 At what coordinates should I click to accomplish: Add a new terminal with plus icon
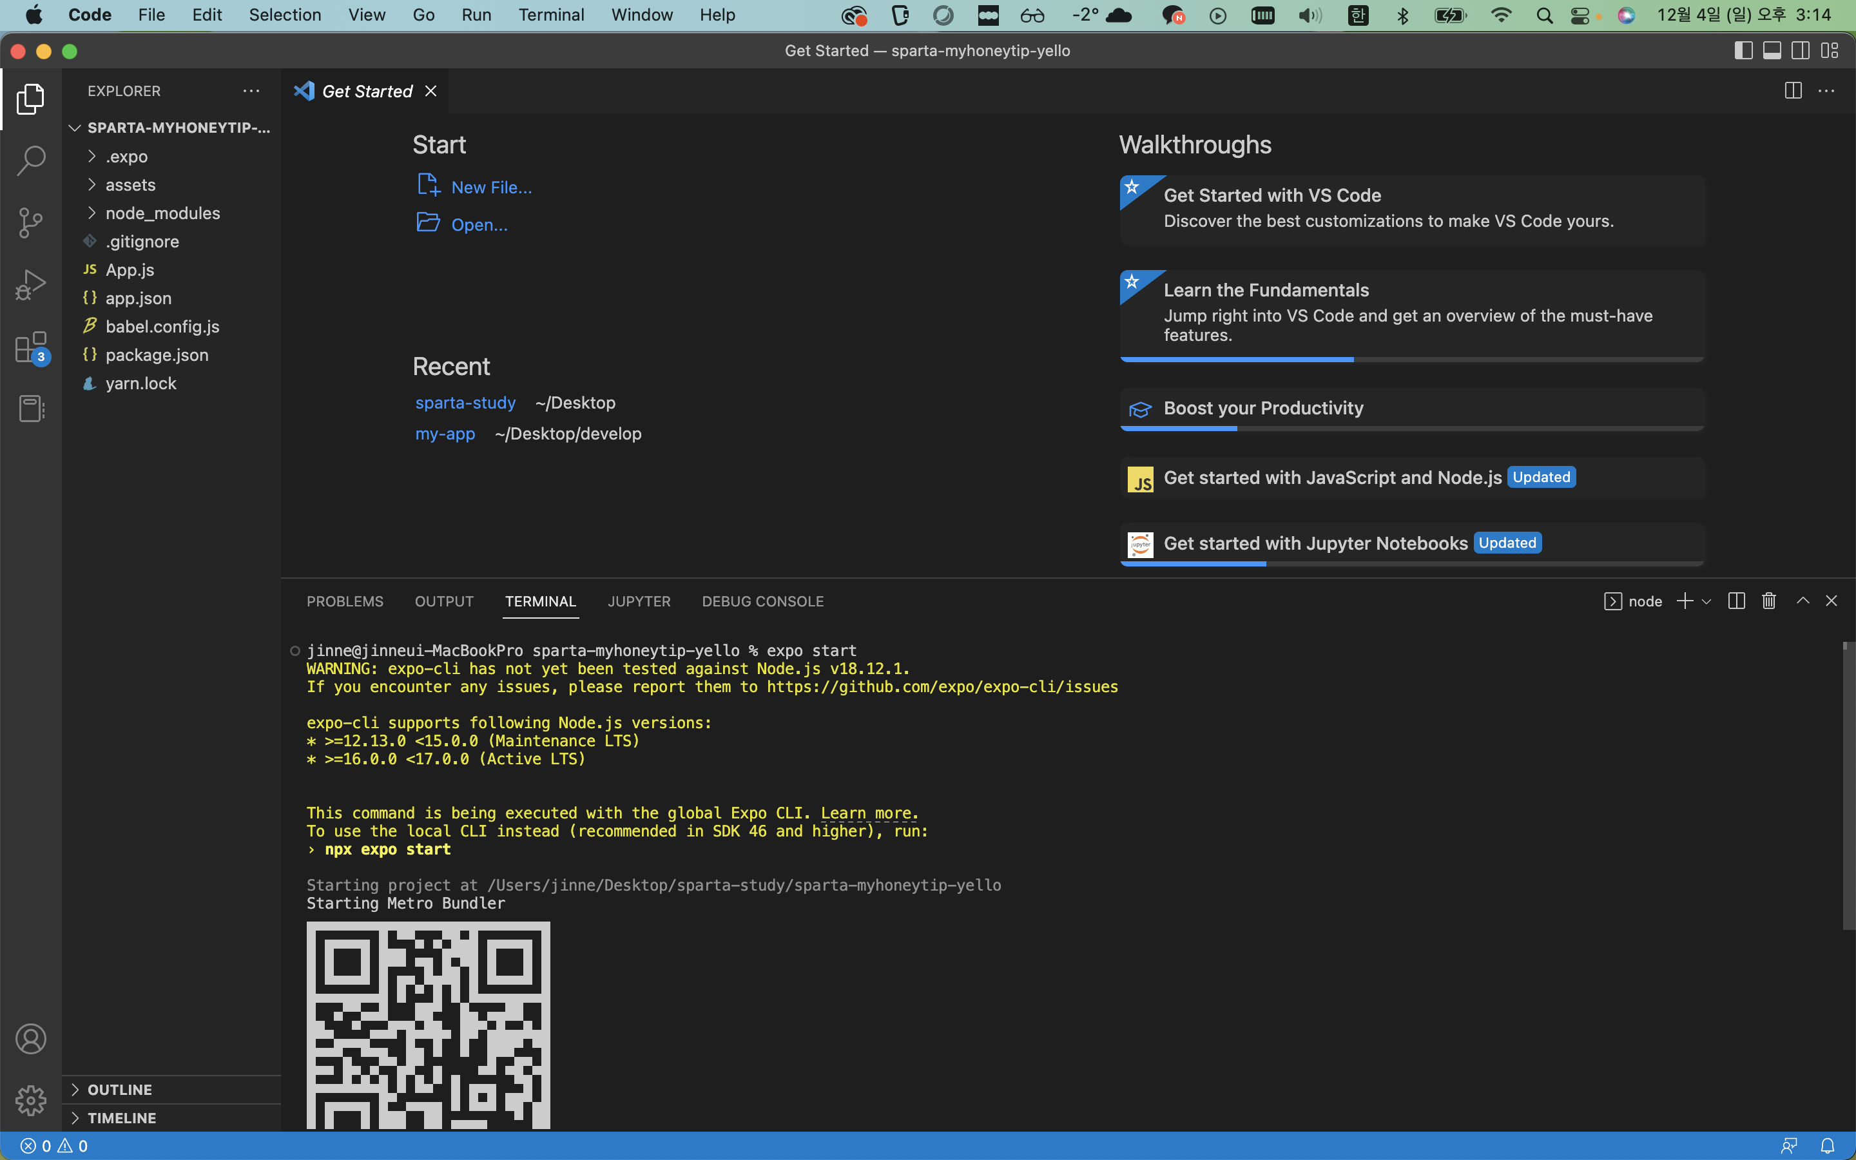click(x=1685, y=601)
